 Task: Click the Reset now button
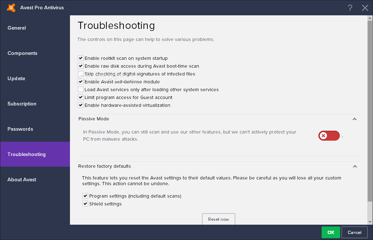pyautogui.click(x=218, y=219)
